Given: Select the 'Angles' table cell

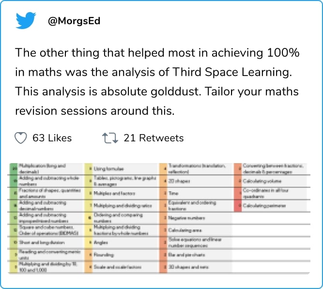Looking at the screenshot, I should (101, 242).
